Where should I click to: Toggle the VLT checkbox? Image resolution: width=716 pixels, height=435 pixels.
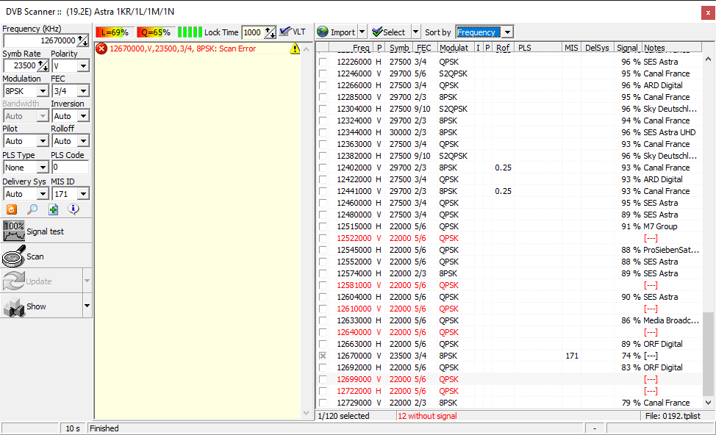pyautogui.click(x=285, y=32)
